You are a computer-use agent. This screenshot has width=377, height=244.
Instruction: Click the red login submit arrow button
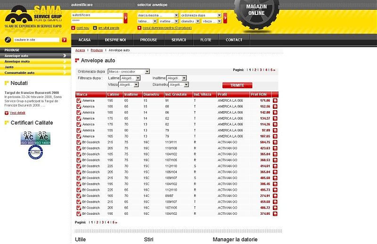pyautogui.click(x=125, y=18)
